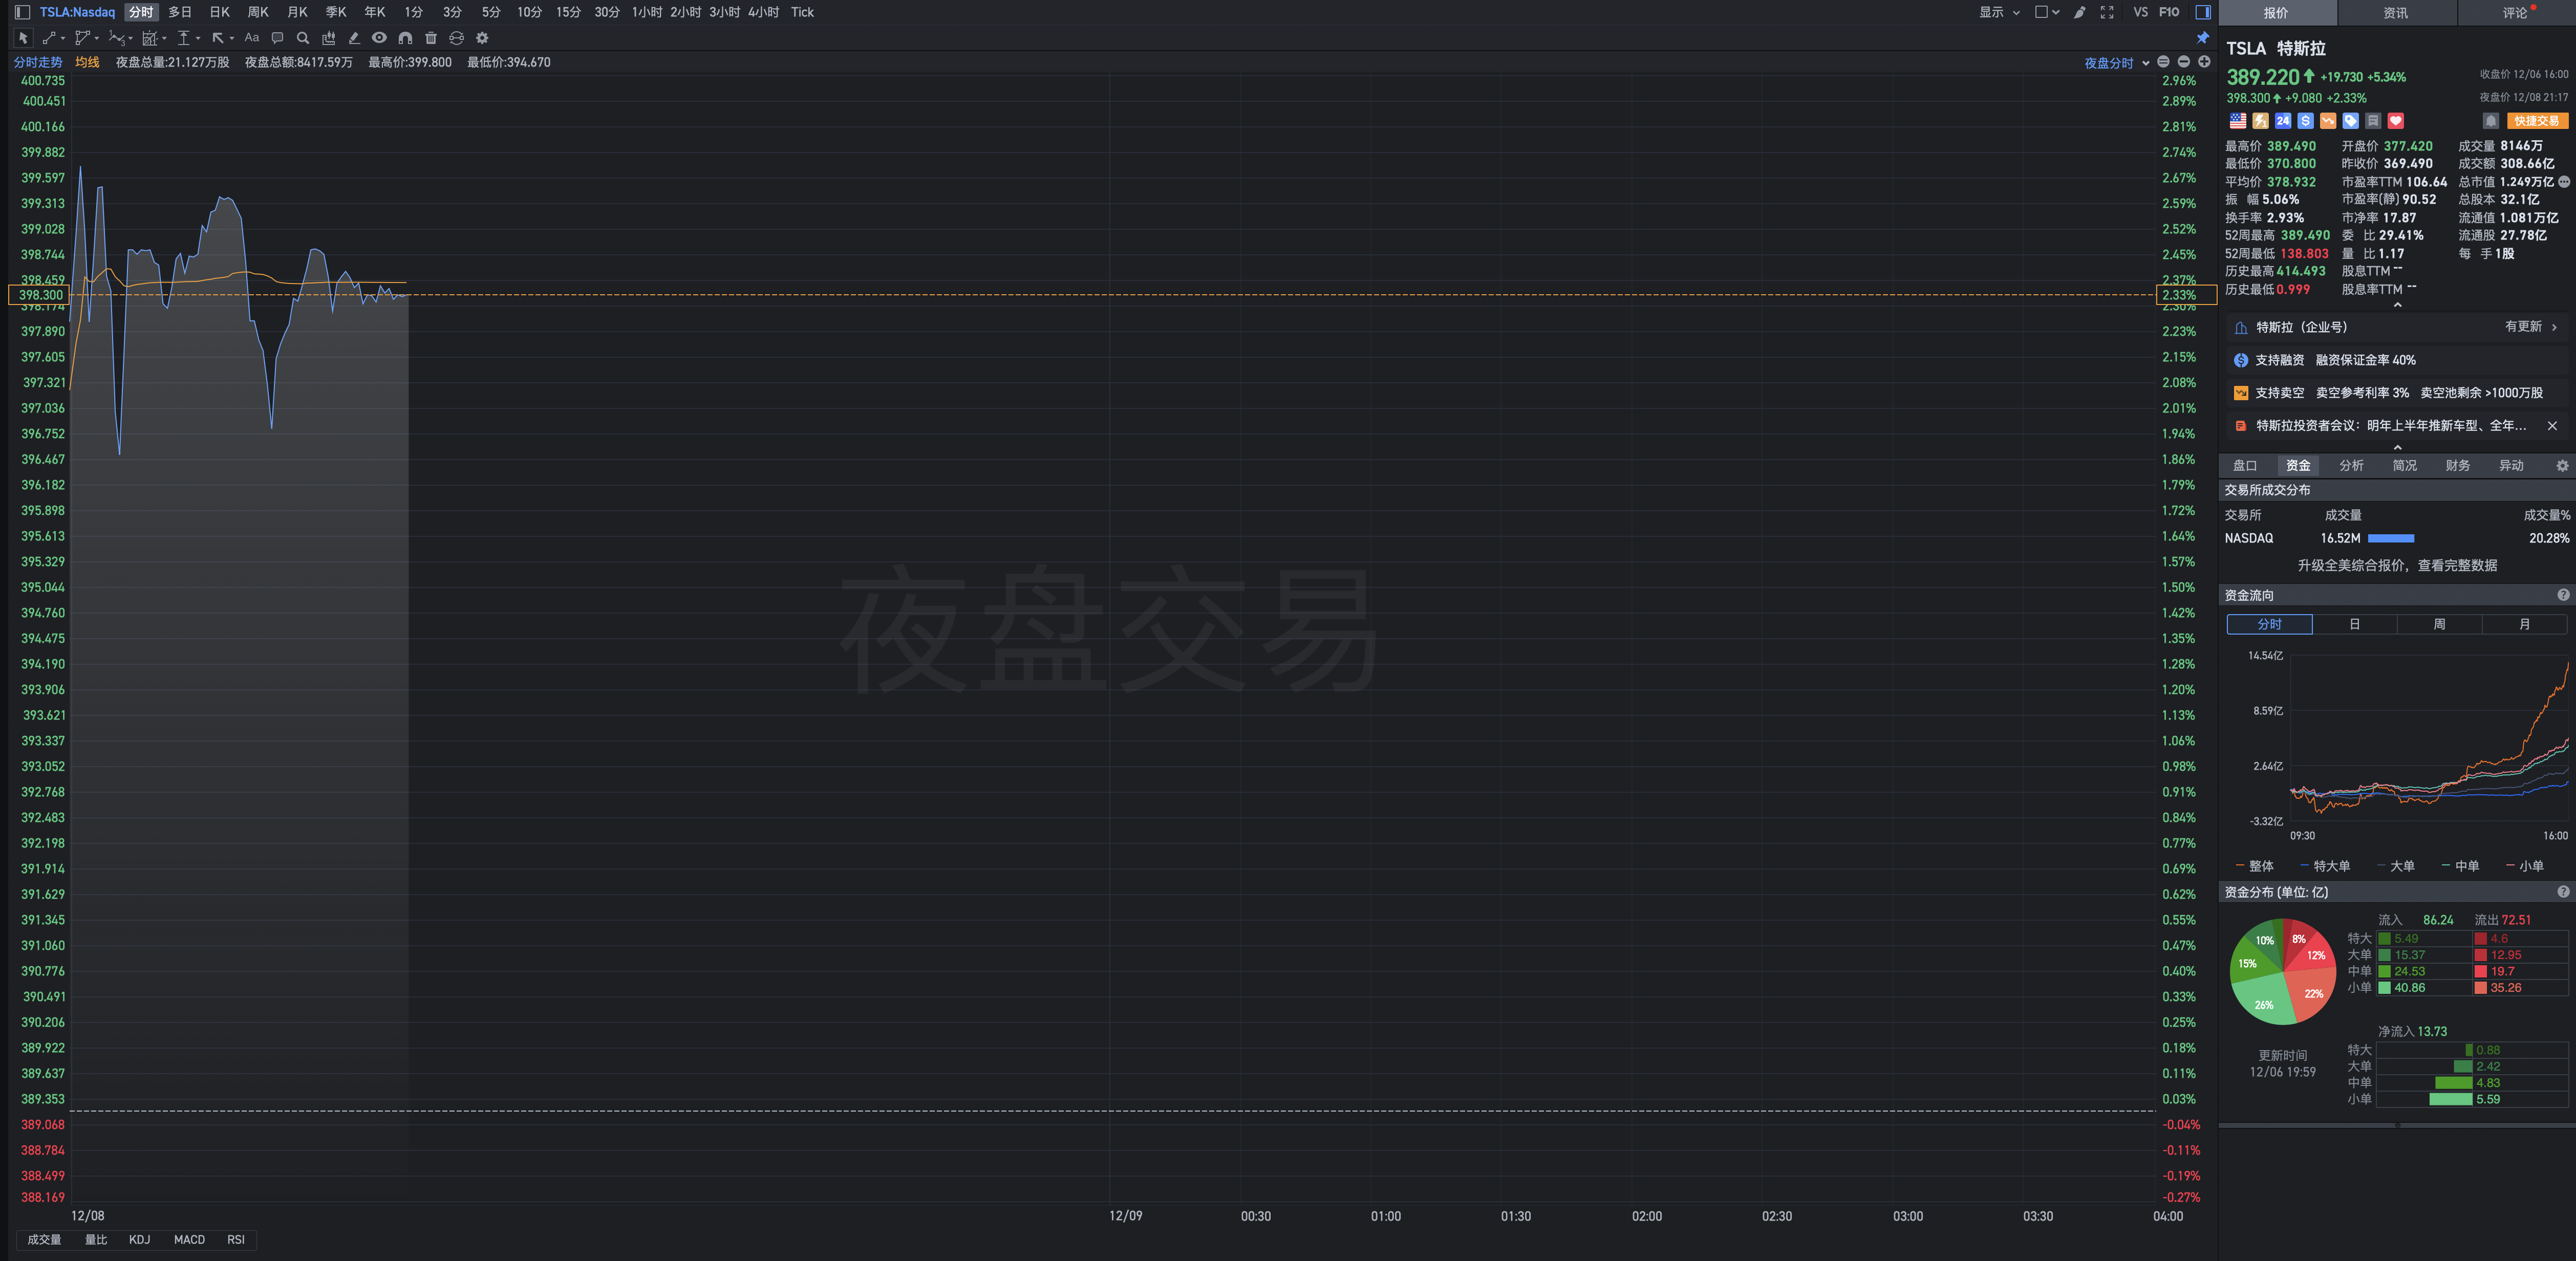The height and width of the screenshot is (1261, 2576).
Task: Open drawing toolbar settings gear
Action: 482,38
